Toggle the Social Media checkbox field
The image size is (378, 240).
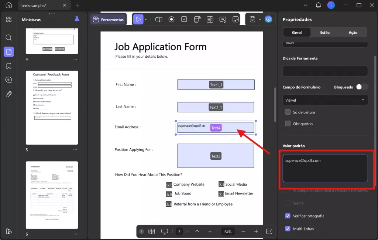[221, 184]
